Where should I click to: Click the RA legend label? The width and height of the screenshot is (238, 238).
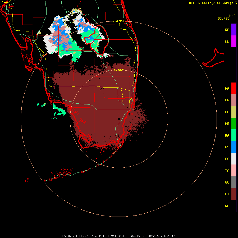tap(227, 136)
